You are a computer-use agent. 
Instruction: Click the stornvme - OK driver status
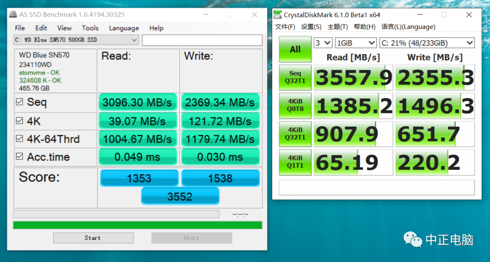[39, 73]
